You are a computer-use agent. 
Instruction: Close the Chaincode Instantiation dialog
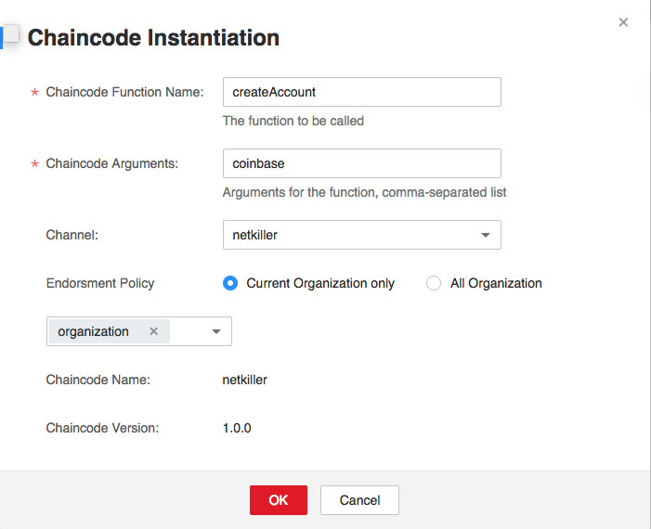click(623, 22)
